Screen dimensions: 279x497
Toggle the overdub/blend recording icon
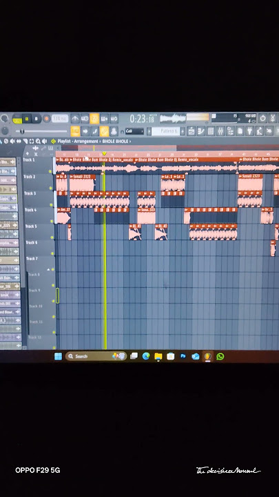coord(104,119)
